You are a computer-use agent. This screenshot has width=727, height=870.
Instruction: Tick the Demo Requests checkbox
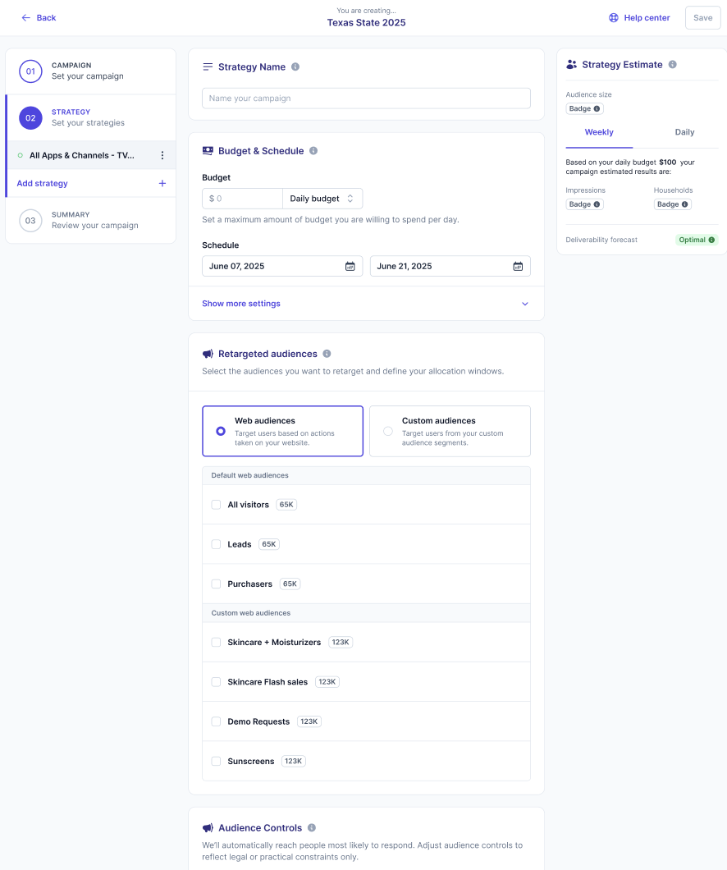point(216,721)
